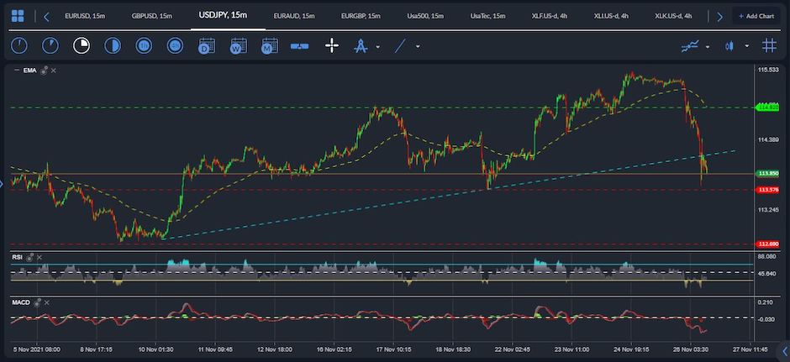Image resolution: width=790 pixels, height=362 pixels.
Task: Click the green 114.920 price level tag
Action: 768,108
